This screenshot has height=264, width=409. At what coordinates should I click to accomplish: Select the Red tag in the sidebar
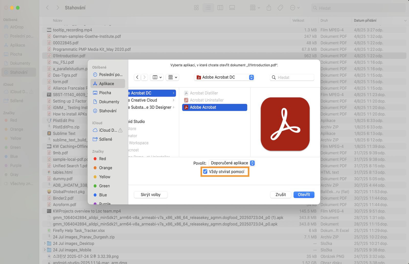pos(13,120)
